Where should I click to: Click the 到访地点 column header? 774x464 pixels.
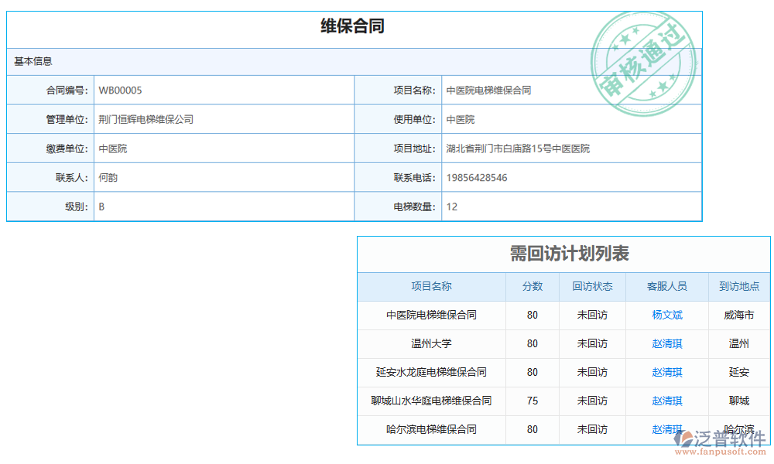[738, 286]
